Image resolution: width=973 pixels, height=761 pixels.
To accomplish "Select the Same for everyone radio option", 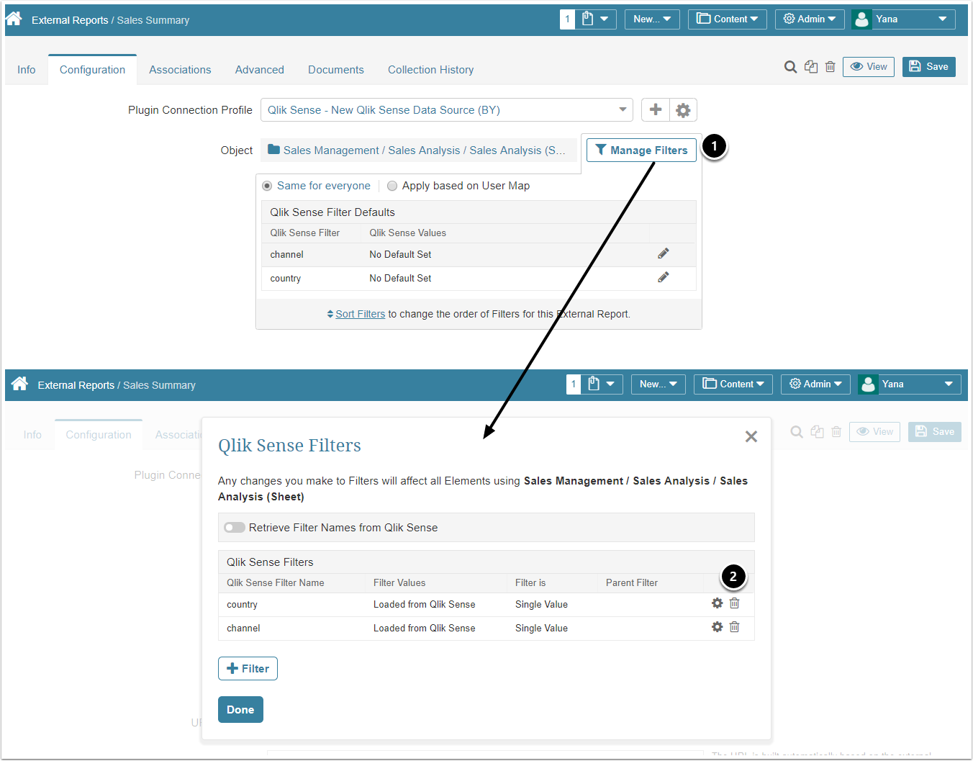I will (x=267, y=186).
